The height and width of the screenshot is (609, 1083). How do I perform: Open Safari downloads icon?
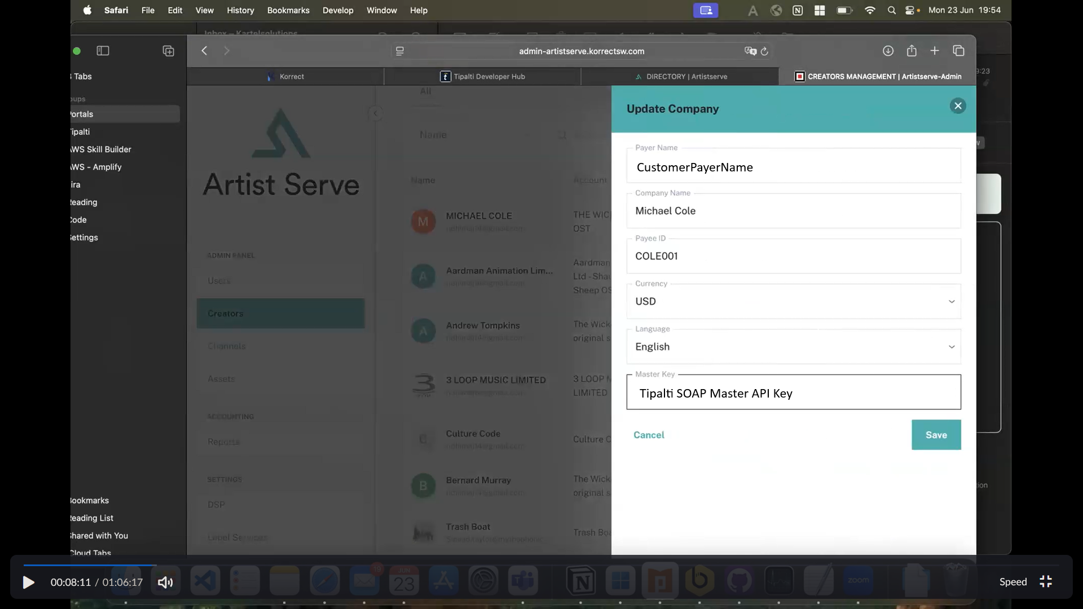tap(888, 51)
